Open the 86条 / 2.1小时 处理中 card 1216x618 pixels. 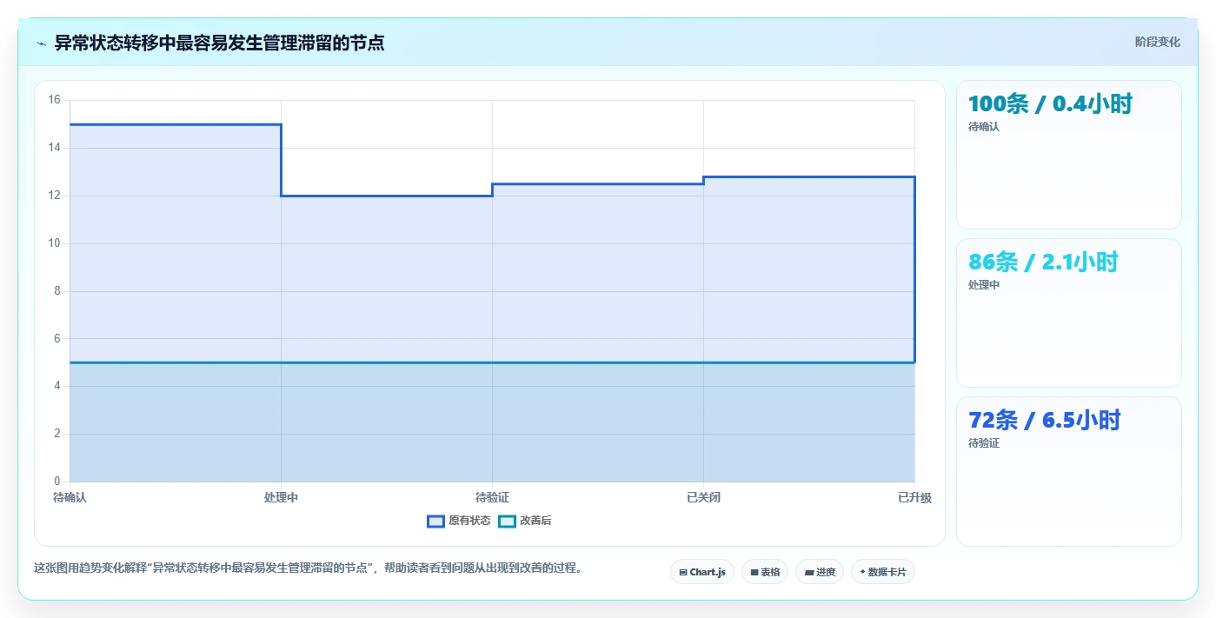pos(1068,313)
